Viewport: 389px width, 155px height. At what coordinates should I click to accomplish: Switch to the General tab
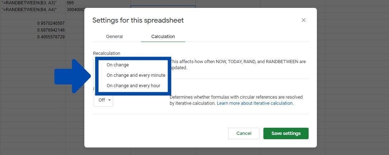pos(114,37)
